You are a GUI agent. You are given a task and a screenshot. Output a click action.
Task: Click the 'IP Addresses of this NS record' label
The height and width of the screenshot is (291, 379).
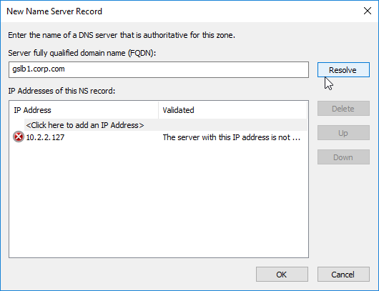point(61,91)
